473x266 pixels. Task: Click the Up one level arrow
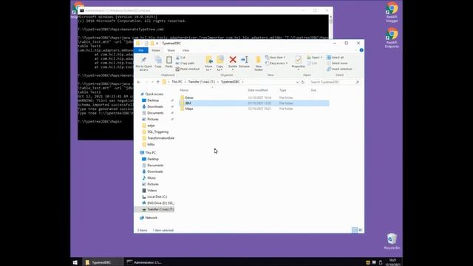(x=157, y=82)
